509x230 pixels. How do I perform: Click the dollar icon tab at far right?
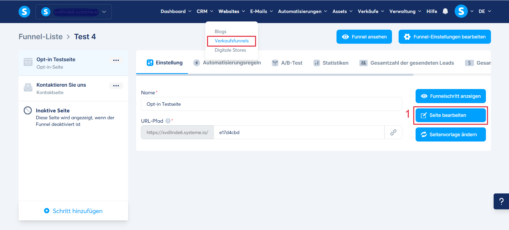(469, 63)
